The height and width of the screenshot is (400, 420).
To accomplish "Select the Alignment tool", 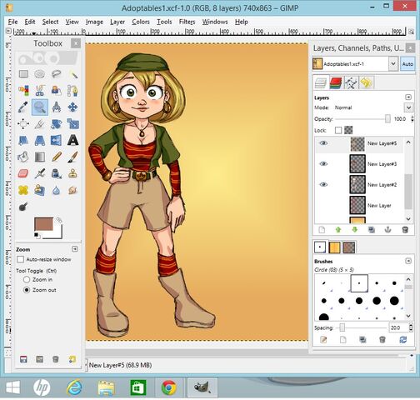I will (23, 124).
